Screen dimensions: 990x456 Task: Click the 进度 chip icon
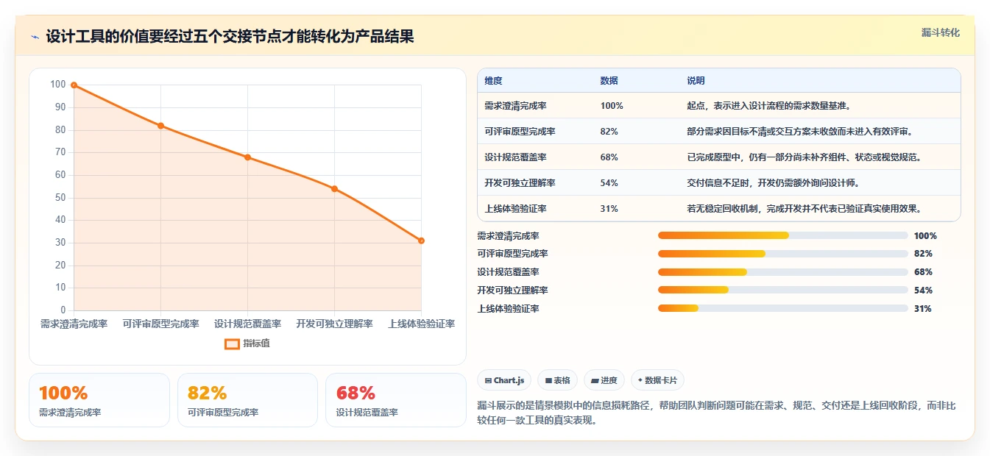[595, 381]
